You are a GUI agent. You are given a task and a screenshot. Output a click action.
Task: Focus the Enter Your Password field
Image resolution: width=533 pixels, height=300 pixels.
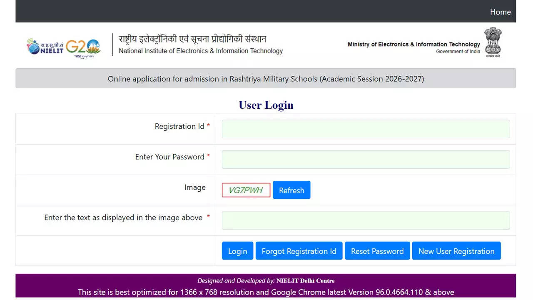[366, 160]
